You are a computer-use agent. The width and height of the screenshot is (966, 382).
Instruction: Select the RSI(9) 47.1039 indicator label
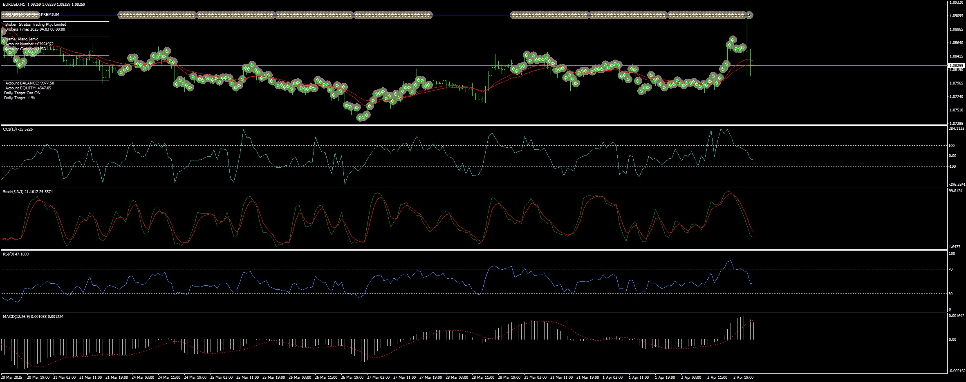[x=16, y=254]
